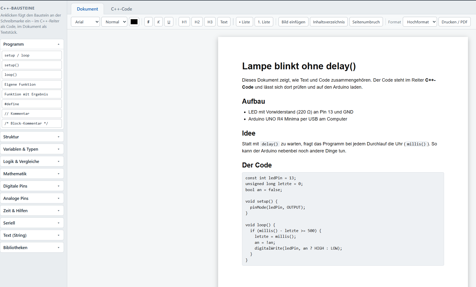
Task: Select the Dokument tab
Action: tap(88, 9)
